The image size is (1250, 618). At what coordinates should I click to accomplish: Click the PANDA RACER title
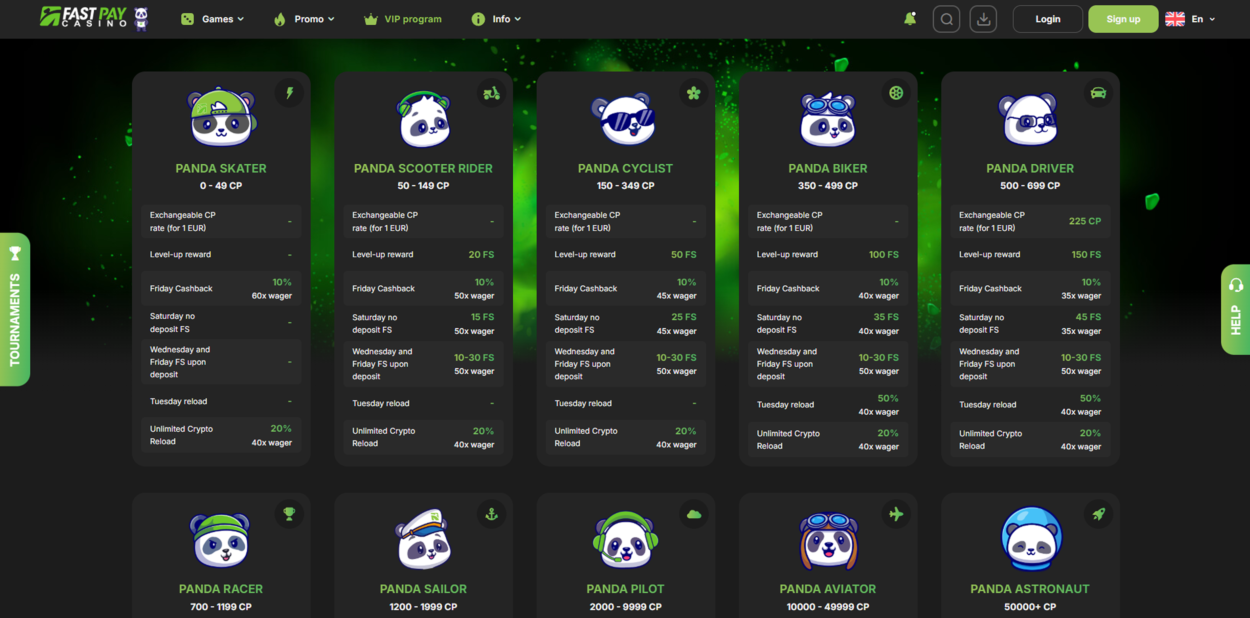[x=221, y=589]
